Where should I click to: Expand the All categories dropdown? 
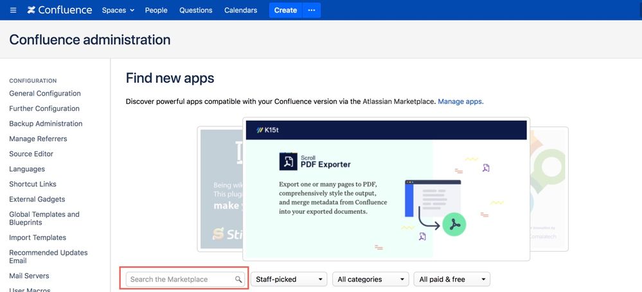371,279
